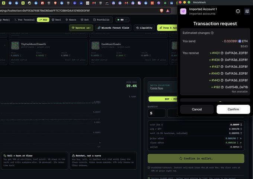Click the question icon beside #1437
Screen dimensions: 253x179
[222, 67]
